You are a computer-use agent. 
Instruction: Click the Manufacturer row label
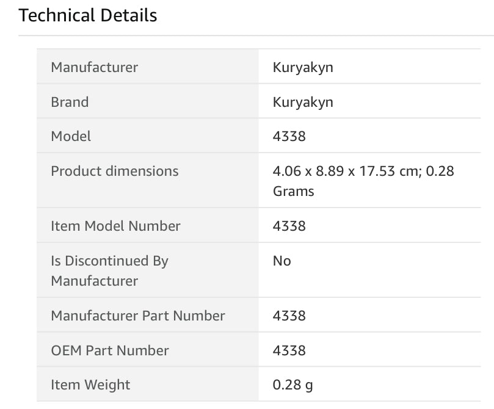(x=94, y=67)
